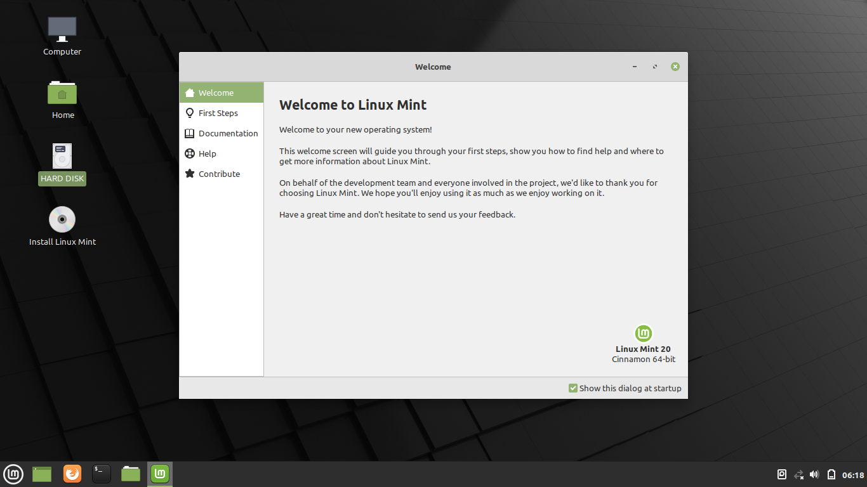Viewport: 867px width, 487px height.
Task: Open the removable media tray indicator
Action: coord(781,474)
